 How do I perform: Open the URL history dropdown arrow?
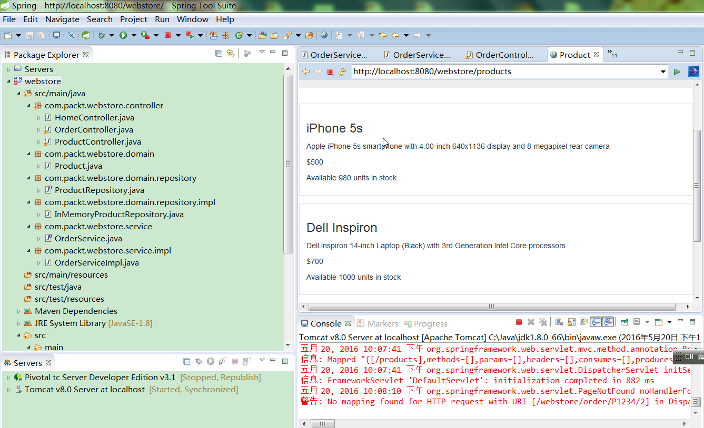(x=663, y=72)
